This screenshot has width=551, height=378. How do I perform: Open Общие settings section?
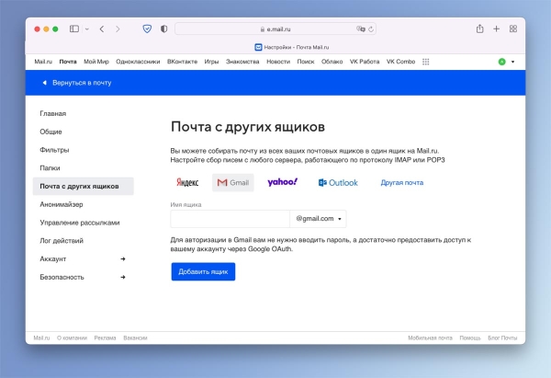point(51,132)
